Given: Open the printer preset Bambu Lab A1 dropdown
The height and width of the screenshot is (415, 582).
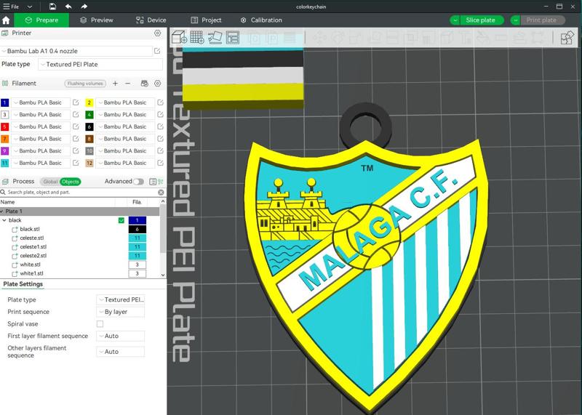Looking at the screenshot, I should [76, 51].
